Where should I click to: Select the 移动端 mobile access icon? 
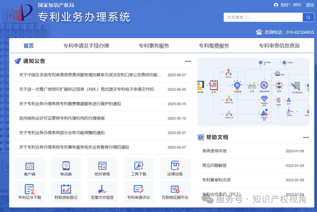tap(66, 168)
